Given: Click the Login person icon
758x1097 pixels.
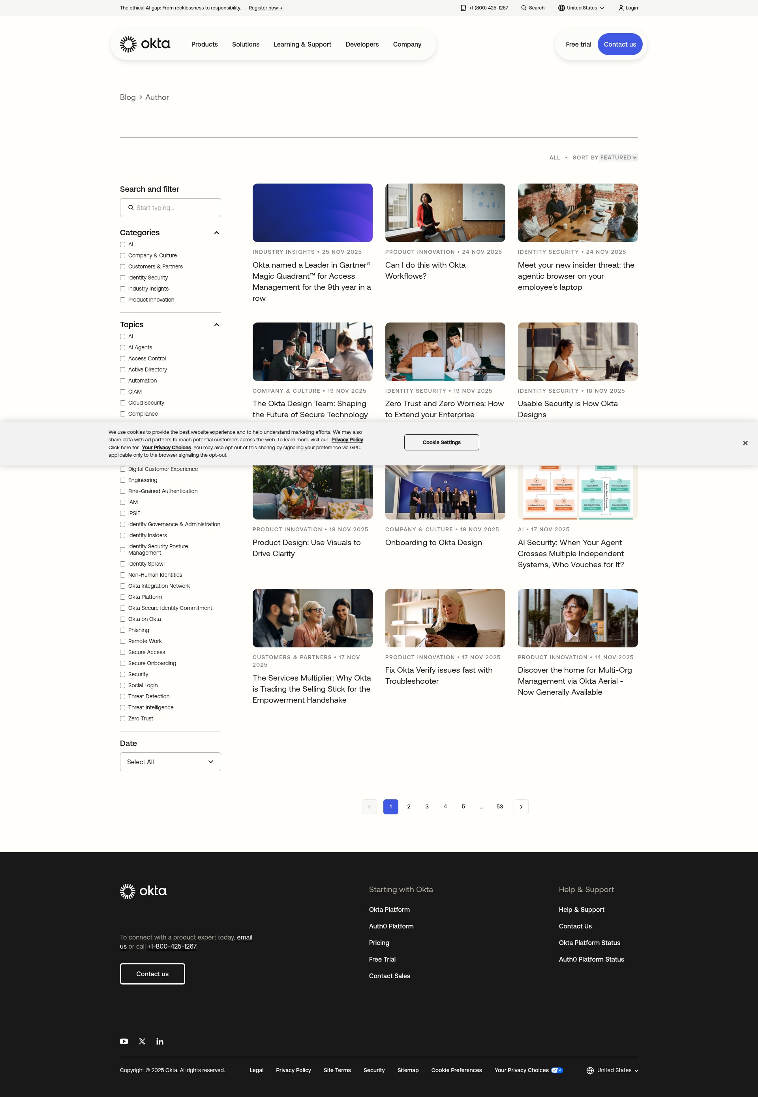Looking at the screenshot, I should (621, 8).
